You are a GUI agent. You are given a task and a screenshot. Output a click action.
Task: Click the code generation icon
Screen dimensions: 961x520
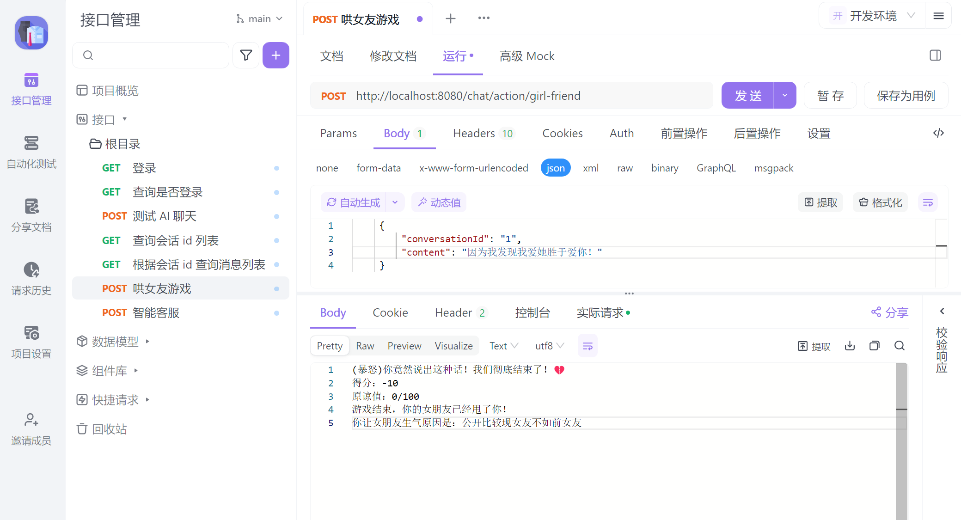pyautogui.click(x=938, y=133)
